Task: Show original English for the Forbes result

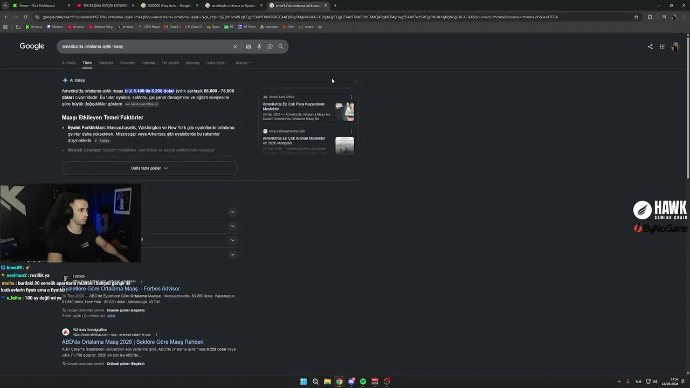Action: point(126,310)
